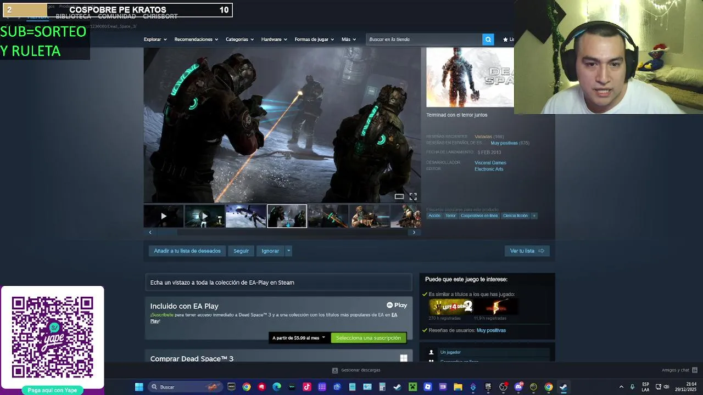Click the Cooperativos en línea tag
703x395 pixels.
(479, 216)
